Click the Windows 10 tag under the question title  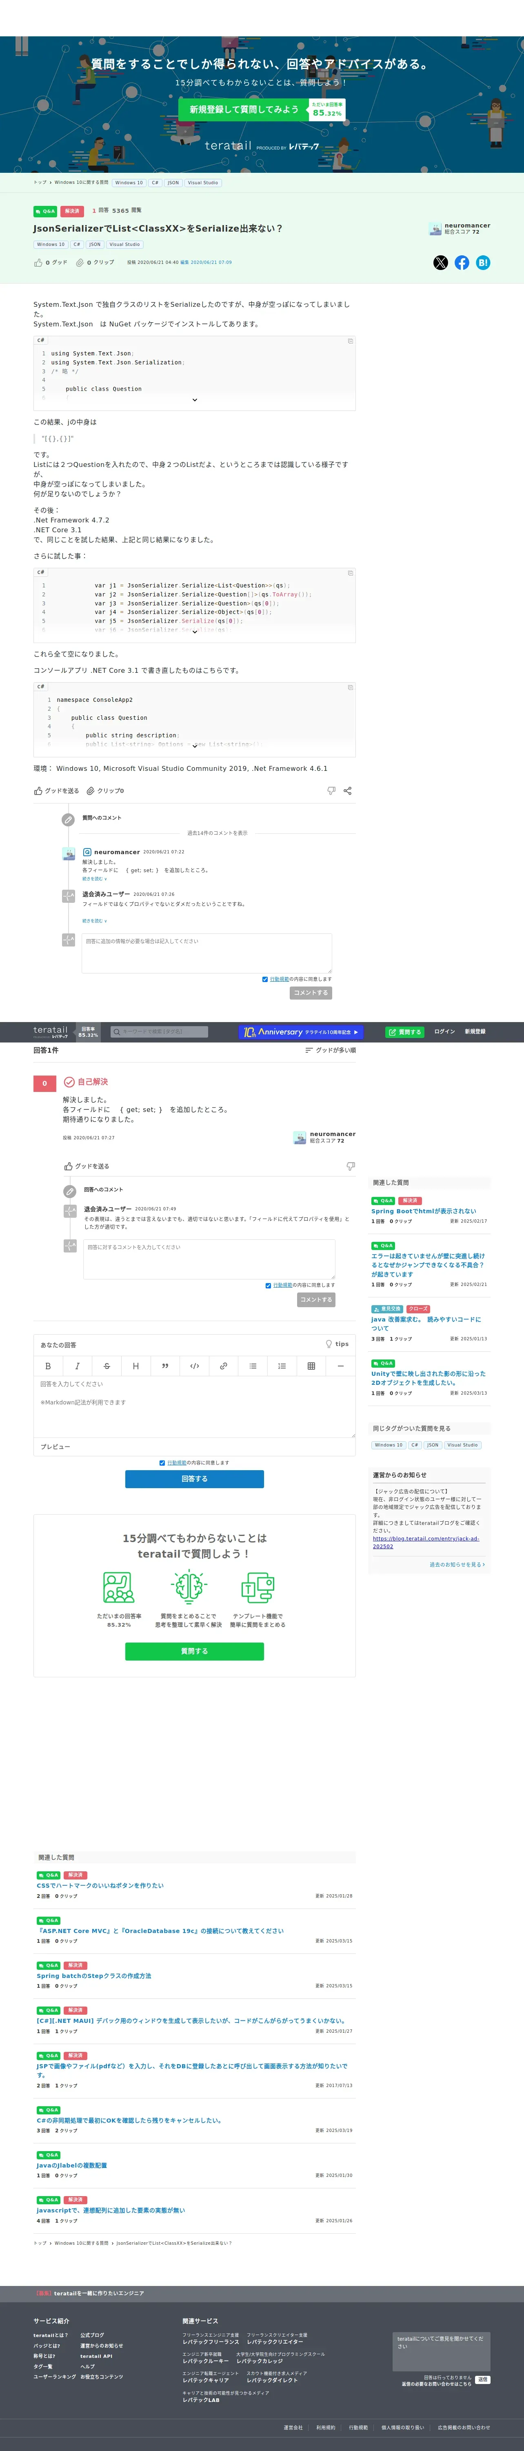point(51,245)
